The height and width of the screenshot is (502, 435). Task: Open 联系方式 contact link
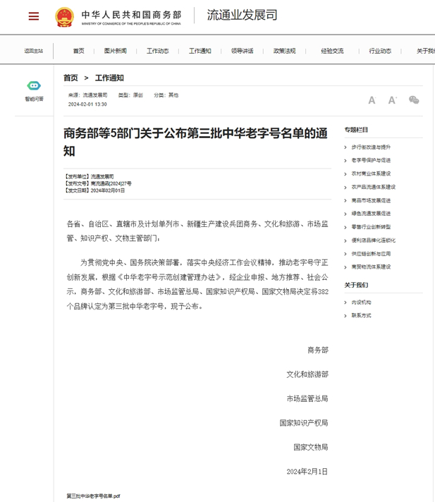pyautogui.click(x=361, y=315)
